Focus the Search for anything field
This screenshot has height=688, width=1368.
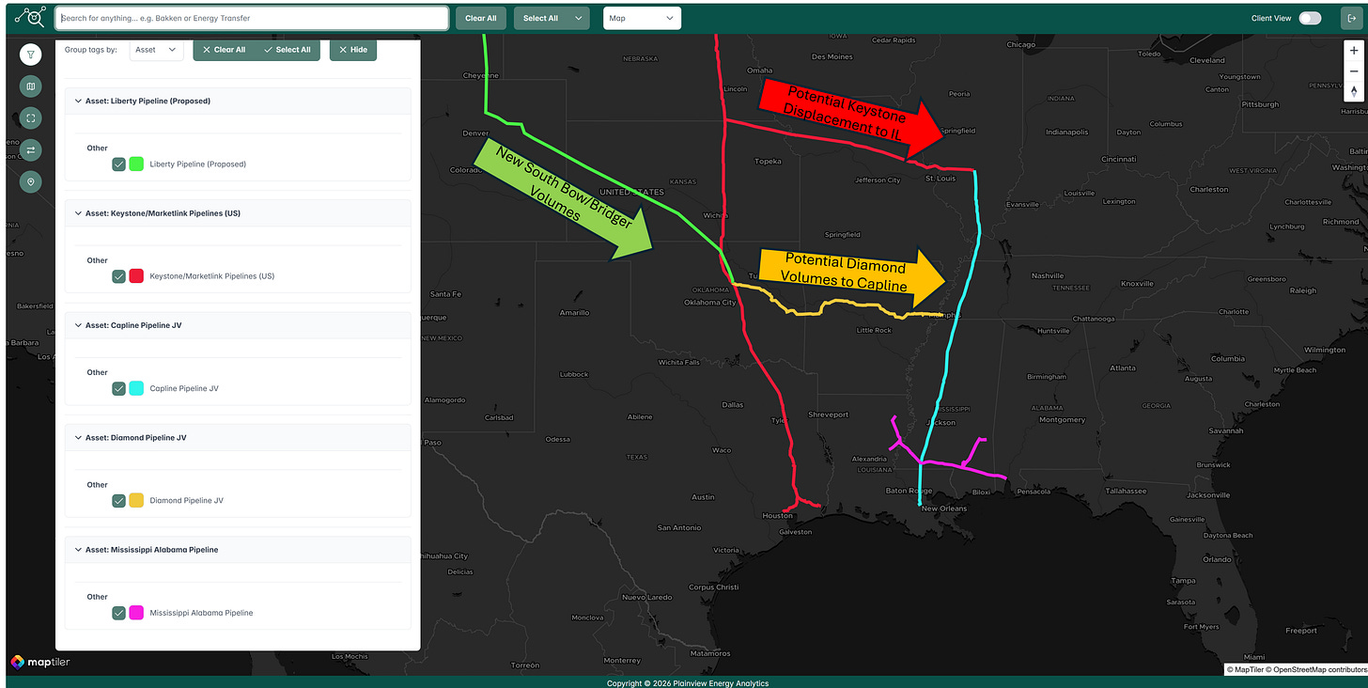(252, 18)
